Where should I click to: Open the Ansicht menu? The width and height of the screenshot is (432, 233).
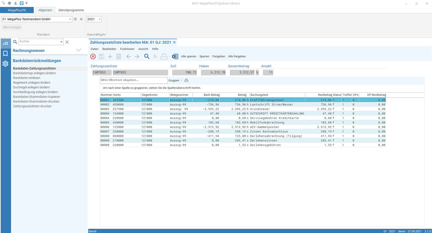click(x=143, y=49)
